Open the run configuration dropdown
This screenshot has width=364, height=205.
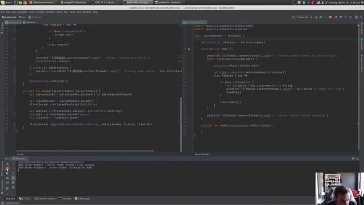pos(304,17)
